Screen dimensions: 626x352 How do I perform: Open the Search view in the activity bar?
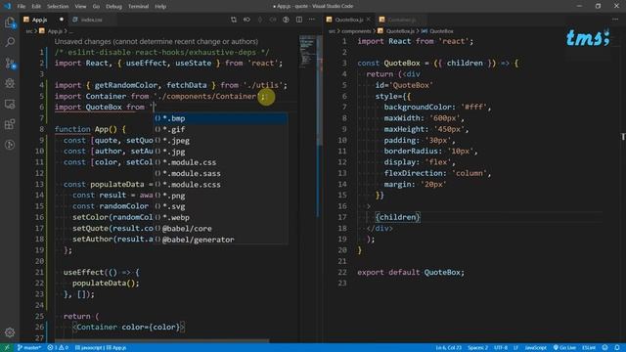[x=10, y=42]
